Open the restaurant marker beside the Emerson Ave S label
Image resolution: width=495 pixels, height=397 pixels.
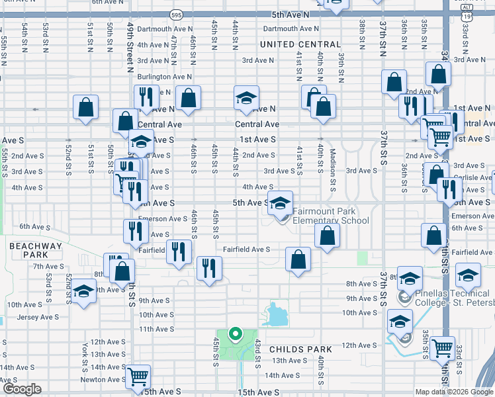pyautogui.click(x=136, y=232)
